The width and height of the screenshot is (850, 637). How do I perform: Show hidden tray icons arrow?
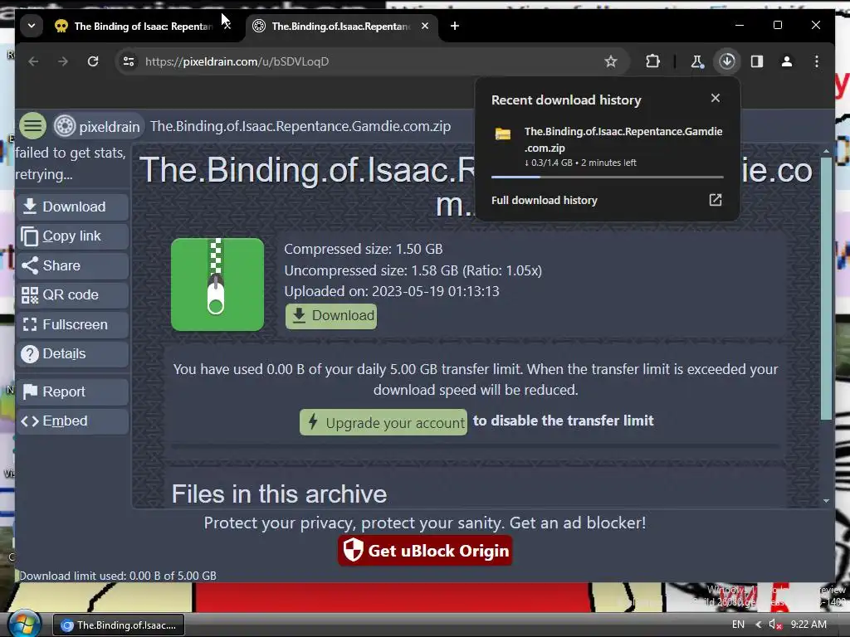pyautogui.click(x=759, y=625)
